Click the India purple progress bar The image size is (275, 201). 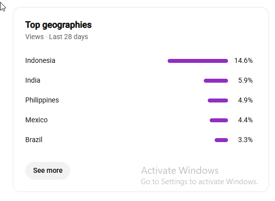216,81
